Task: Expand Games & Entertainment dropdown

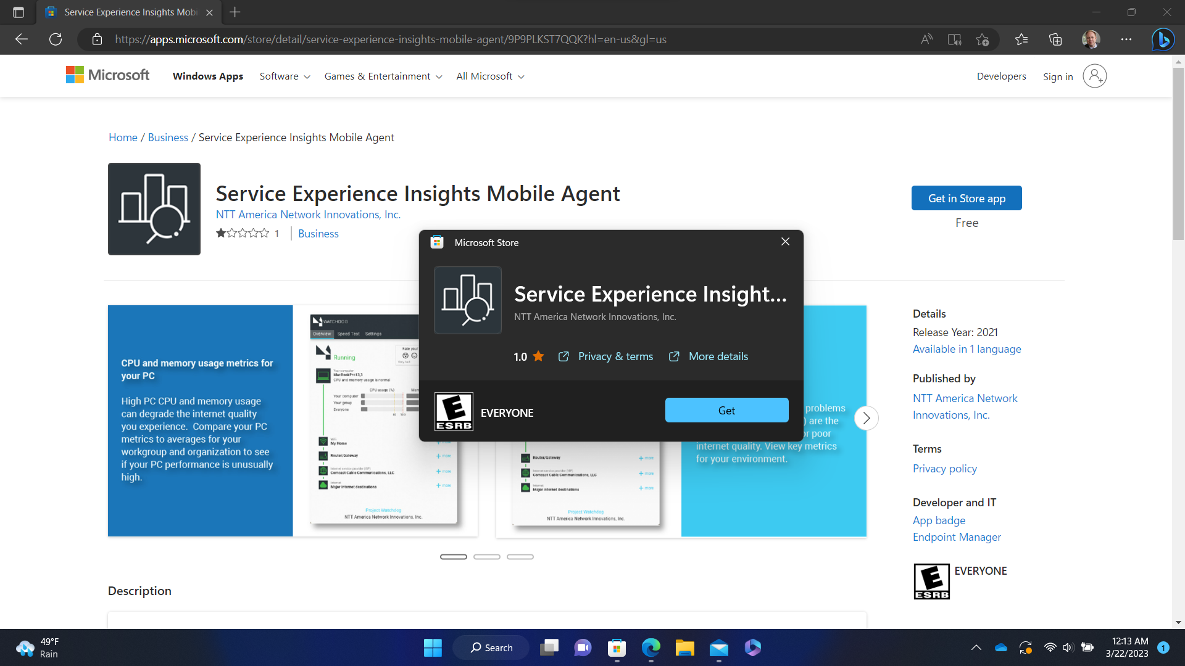Action: [x=383, y=76]
